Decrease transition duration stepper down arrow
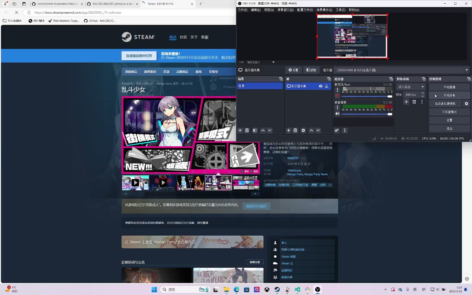Image resolution: width=472 pixels, height=295 pixels. coord(423,96)
